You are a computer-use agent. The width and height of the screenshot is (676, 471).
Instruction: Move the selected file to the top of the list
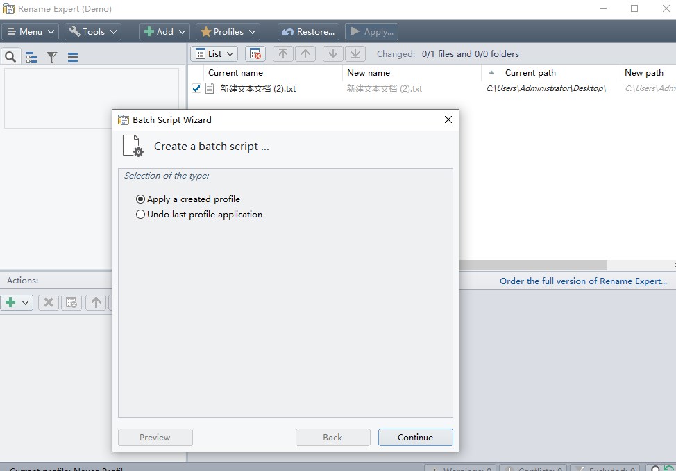[282, 54]
